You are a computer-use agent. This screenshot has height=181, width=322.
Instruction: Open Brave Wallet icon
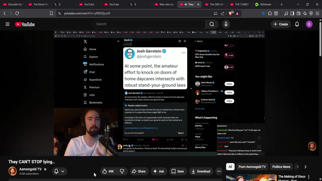[299, 13]
